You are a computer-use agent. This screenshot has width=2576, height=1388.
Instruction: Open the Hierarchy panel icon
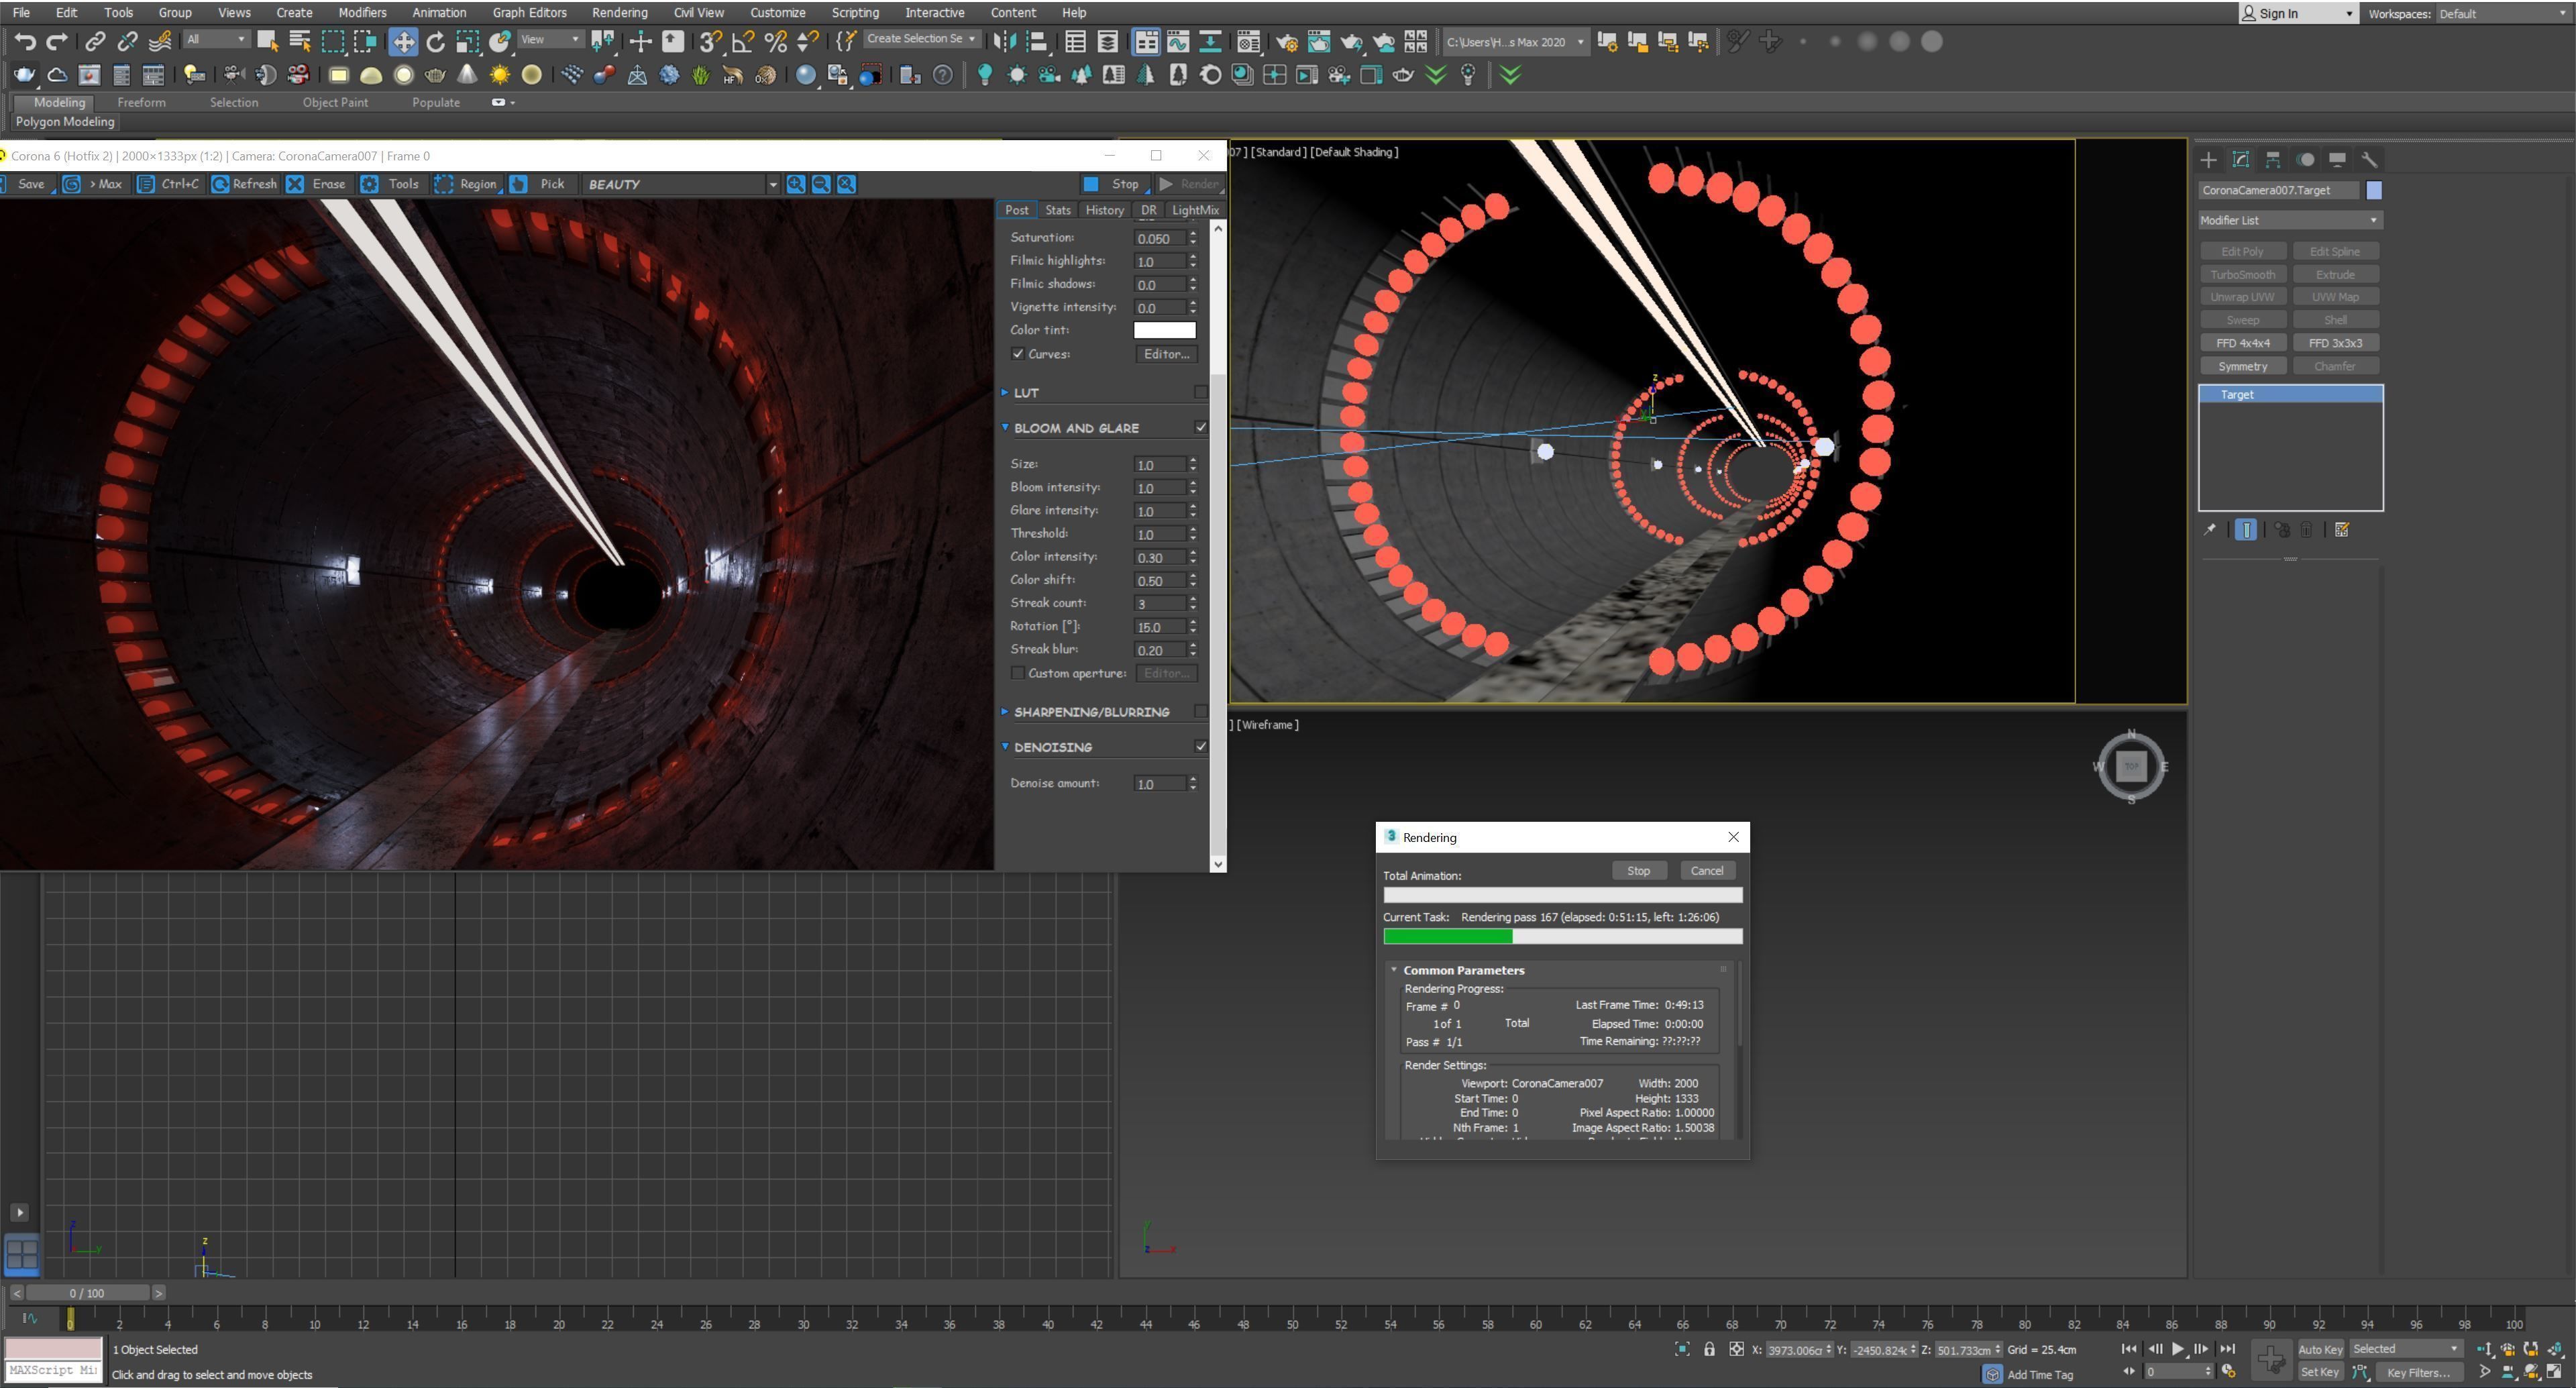pyautogui.click(x=2273, y=159)
